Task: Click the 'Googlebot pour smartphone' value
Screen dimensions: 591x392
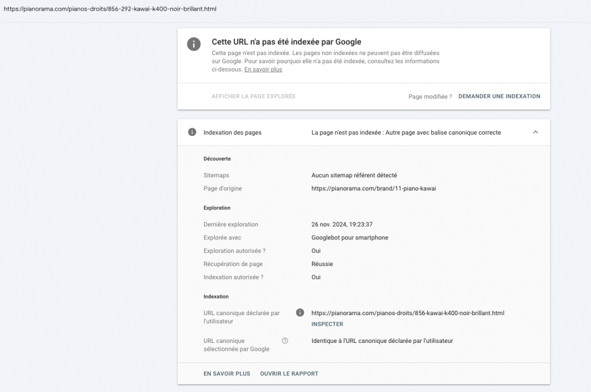Action: tap(350, 238)
